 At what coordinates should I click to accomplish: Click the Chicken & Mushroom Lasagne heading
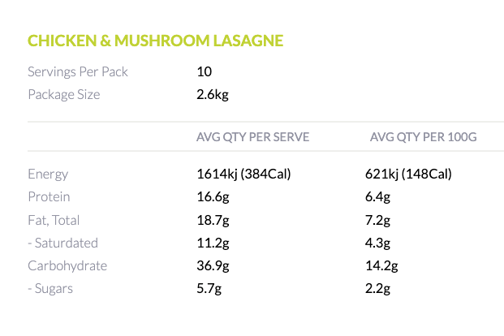click(x=155, y=41)
